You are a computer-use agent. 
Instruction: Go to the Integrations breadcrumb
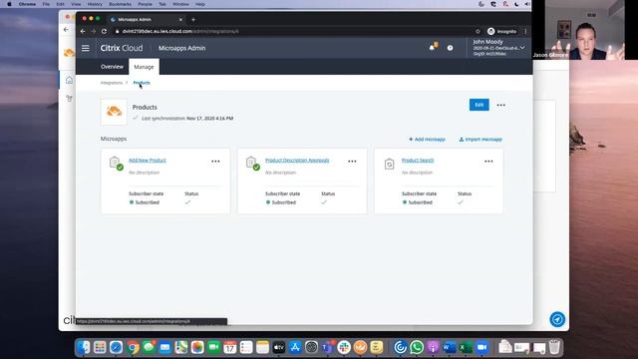tap(112, 83)
